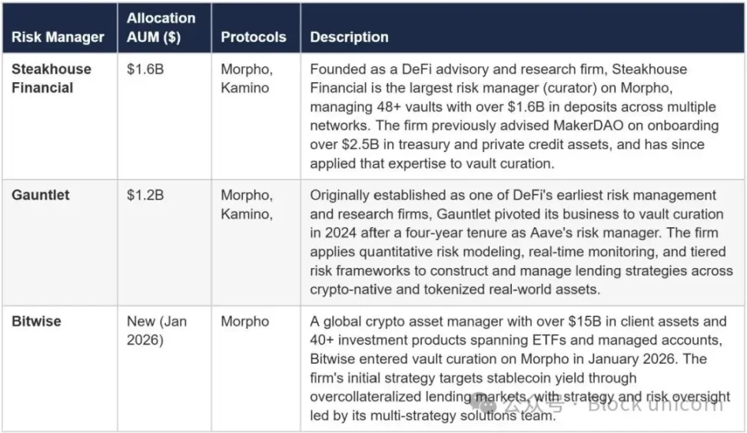Select the Protocols column header
747x433 pixels.
(x=254, y=37)
